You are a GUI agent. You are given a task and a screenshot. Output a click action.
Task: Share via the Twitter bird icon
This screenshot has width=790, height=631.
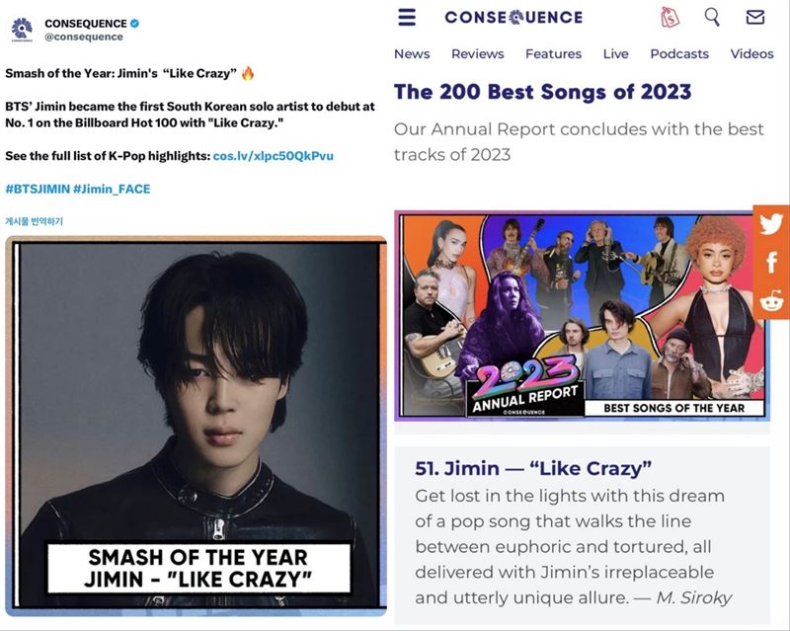(x=771, y=224)
